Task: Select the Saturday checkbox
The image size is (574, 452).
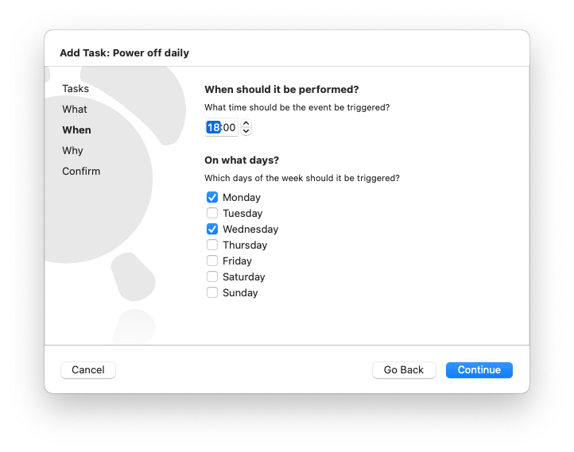Action: click(x=212, y=276)
